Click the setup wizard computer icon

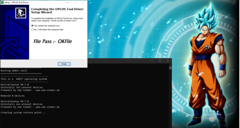coord(21,13)
